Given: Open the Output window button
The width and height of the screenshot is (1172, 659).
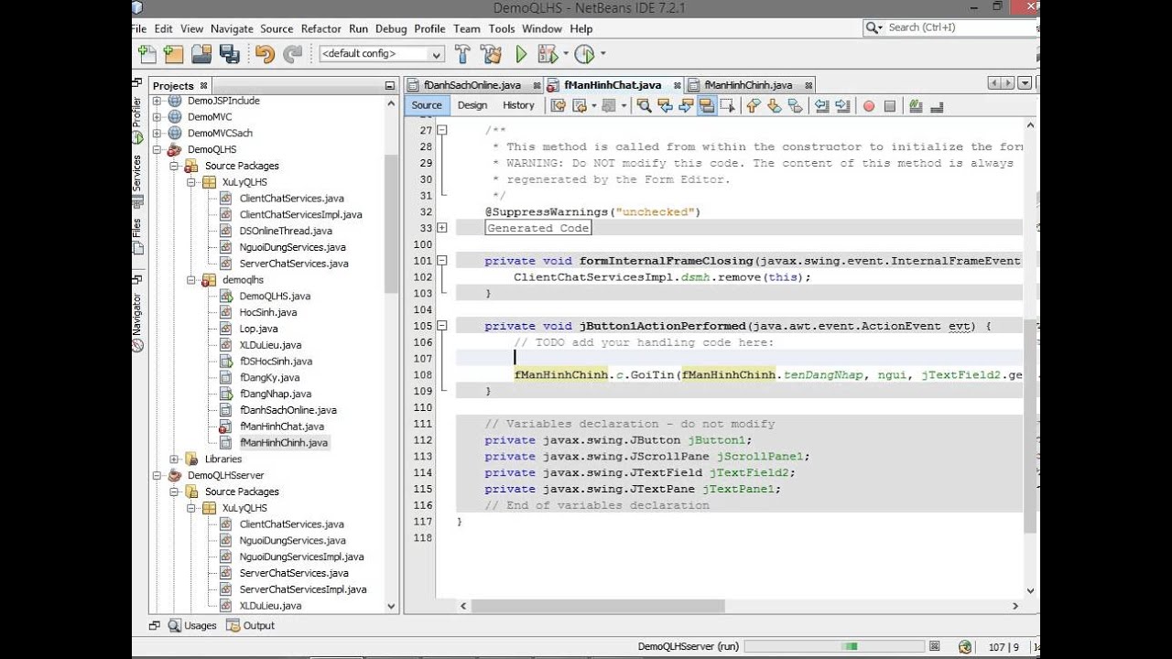Looking at the screenshot, I should click(251, 626).
